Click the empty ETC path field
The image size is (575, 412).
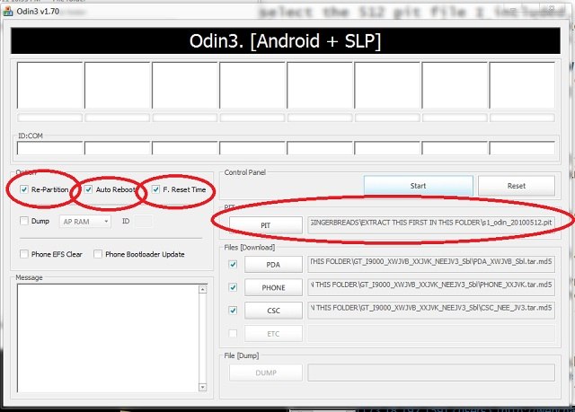click(x=431, y=333)
